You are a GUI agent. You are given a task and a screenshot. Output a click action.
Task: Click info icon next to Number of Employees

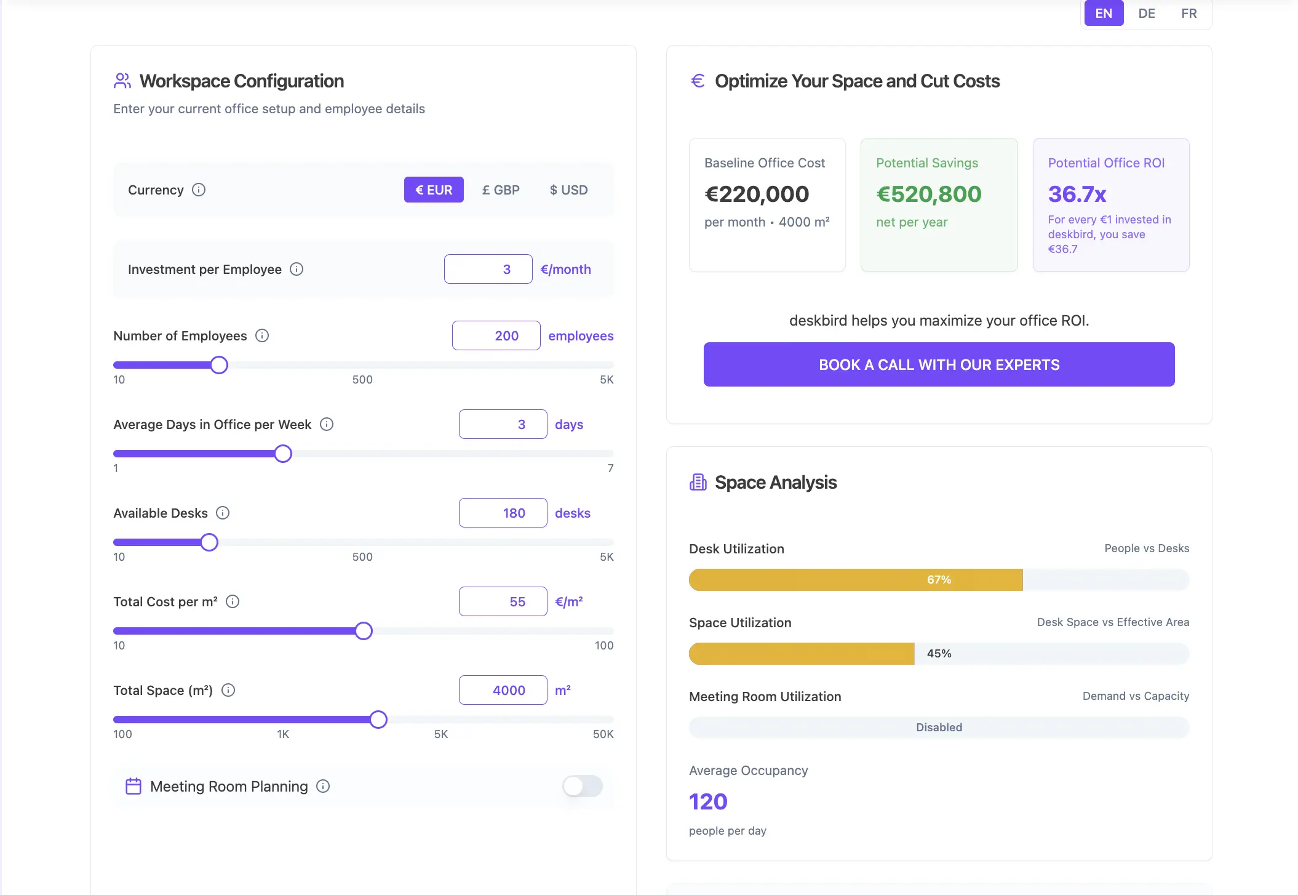point(262,335)
